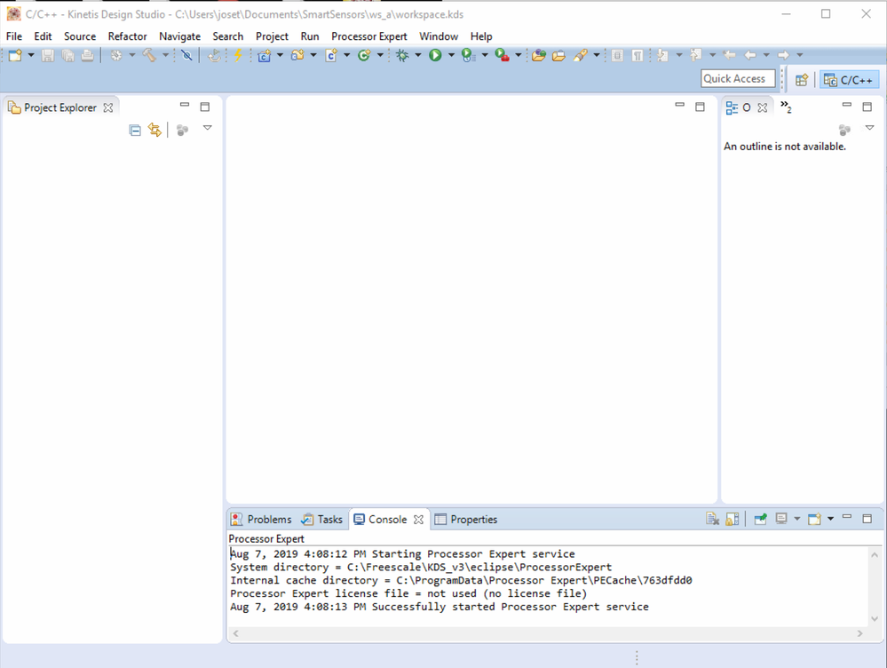
Task: Open the Edit menu
Action: click(x=43, y=36)
